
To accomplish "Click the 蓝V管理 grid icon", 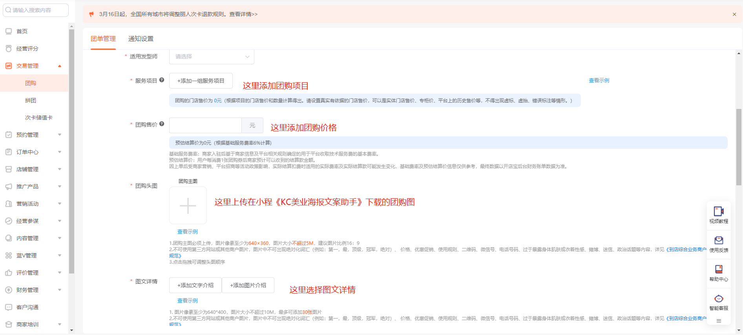I will (9, 255).
